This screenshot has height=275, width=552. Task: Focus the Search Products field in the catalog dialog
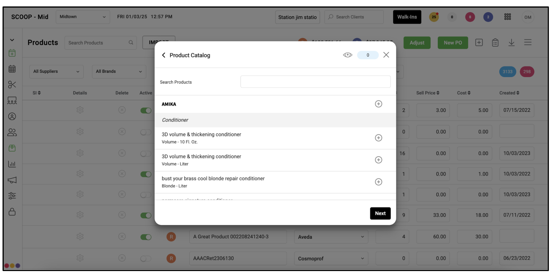pos(315,82)
